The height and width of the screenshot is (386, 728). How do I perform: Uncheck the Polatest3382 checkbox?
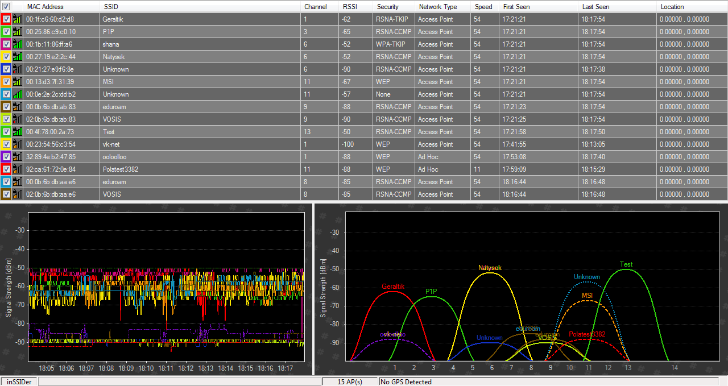(6, 169)
